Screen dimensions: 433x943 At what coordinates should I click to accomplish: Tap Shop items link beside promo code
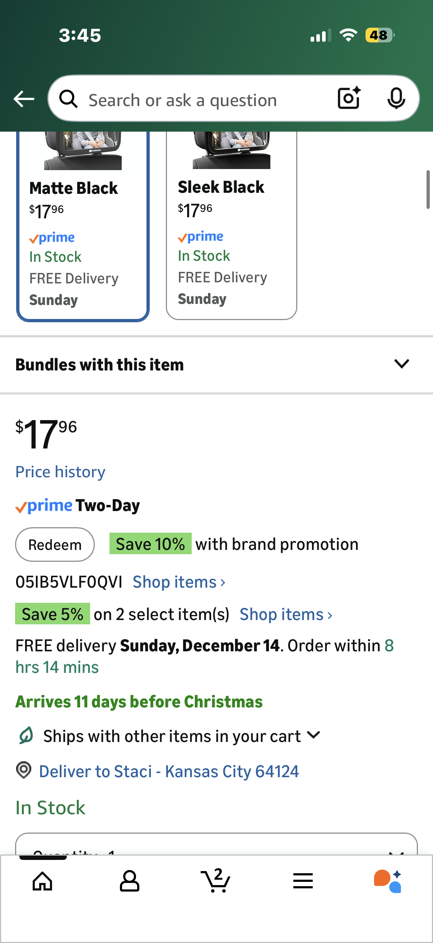(x=179, y=582)
